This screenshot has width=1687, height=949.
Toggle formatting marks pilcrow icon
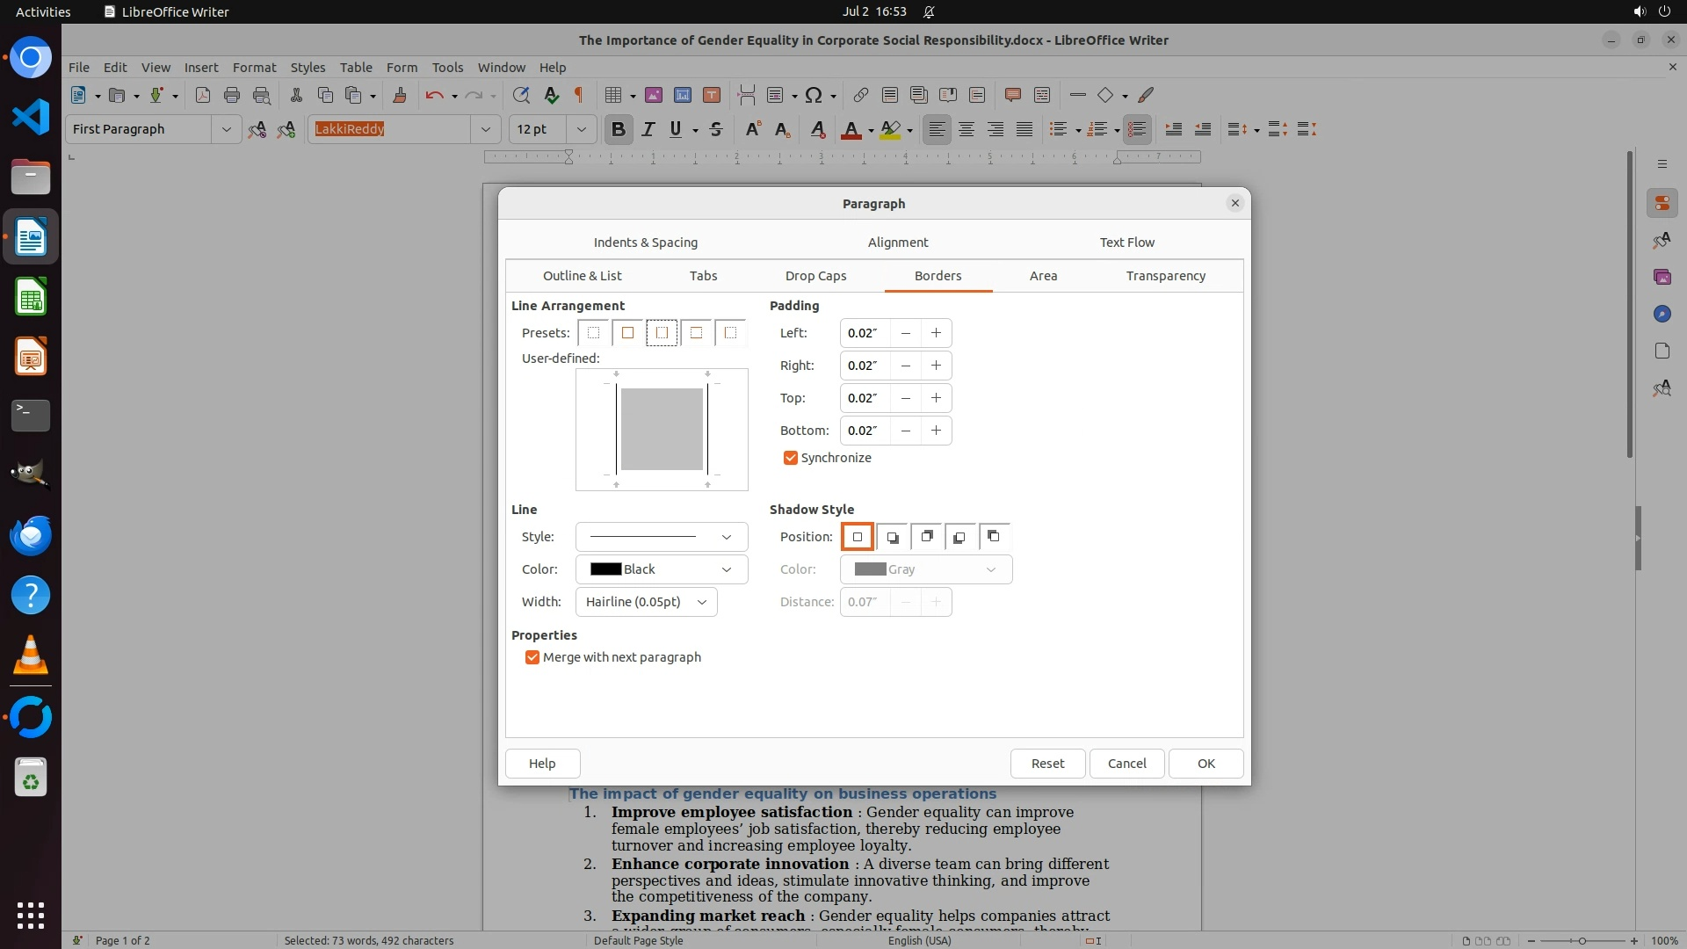coord(579,96)
